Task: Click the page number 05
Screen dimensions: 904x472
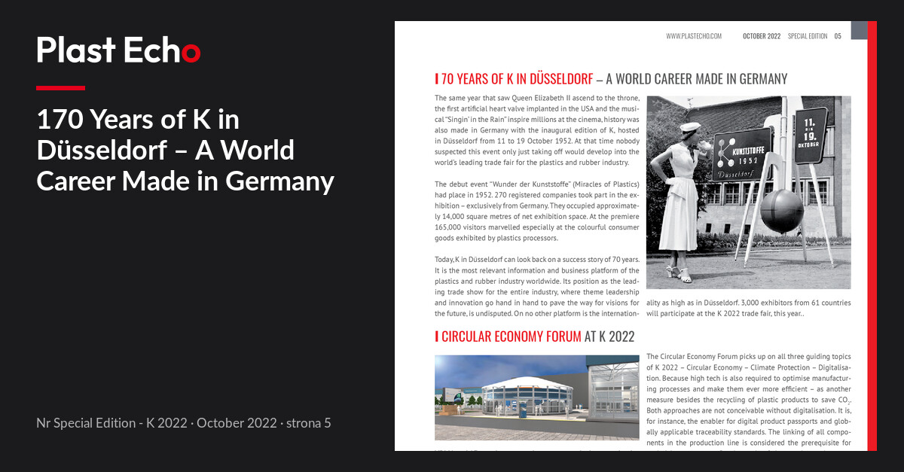Action: 838,36
